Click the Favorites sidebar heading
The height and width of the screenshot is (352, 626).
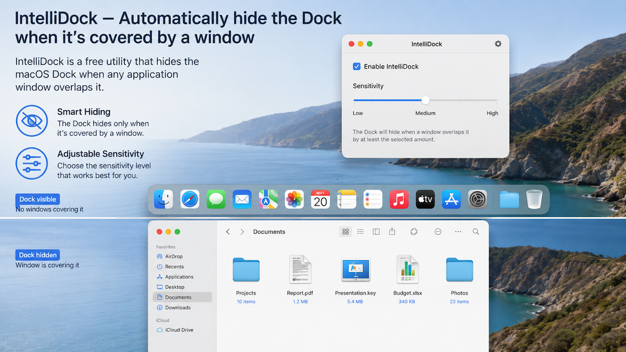click(x=166, y=247)
